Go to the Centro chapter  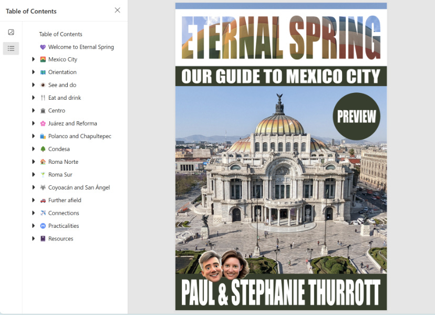pyautogui.click(x=57, y=111)
